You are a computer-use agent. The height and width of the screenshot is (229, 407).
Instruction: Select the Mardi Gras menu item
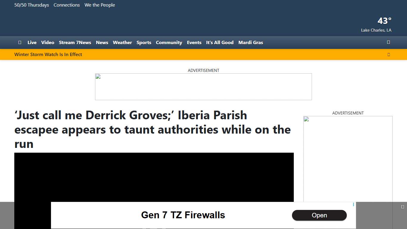(251, 42)
